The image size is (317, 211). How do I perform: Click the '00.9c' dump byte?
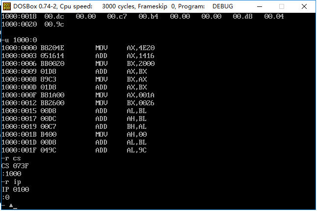tap(54, 24)
